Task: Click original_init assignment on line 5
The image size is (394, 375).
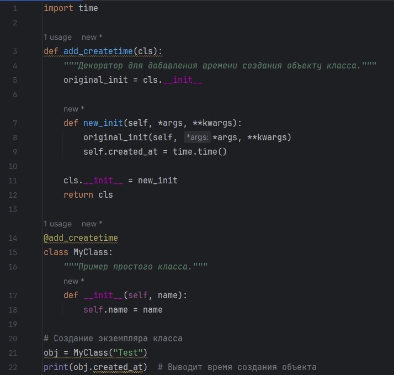Action: 132,80
